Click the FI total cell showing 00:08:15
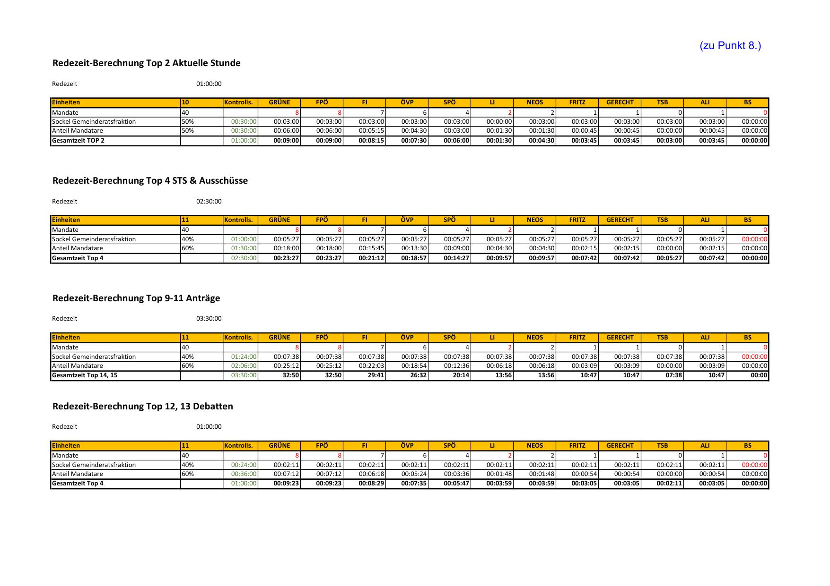The width and height of the screenshot is (830, 586). (371, 141)
